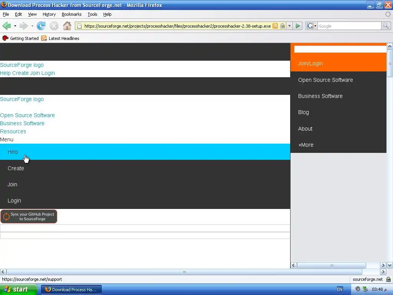Open the Help menu in menu bar
The width and height of the screenshot is (393, 295).
point(107,14)
